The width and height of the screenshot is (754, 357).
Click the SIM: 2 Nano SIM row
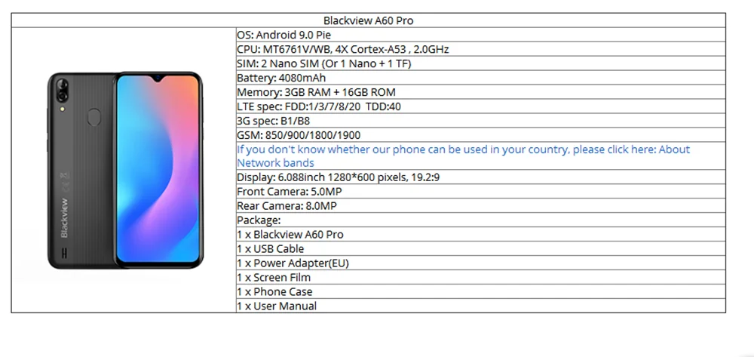pyautogui.click(x=481, y=63)
